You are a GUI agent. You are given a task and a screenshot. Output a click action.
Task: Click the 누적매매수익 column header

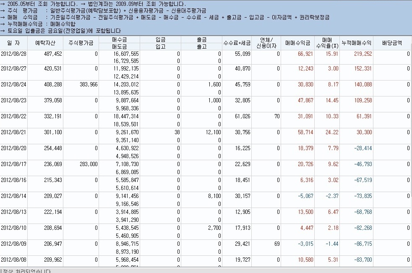[356, 43]
